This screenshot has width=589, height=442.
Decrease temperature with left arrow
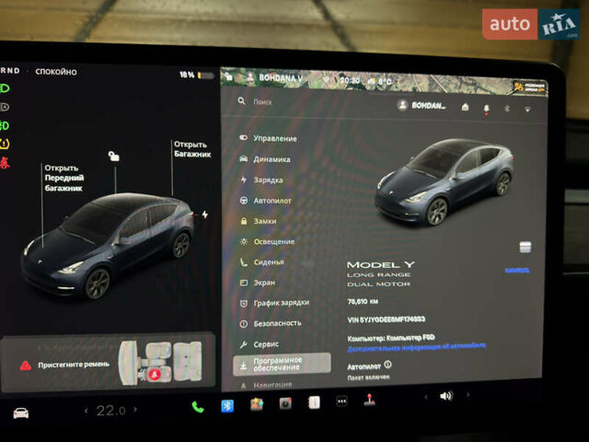pyautogui.click(x=87, y=411)
